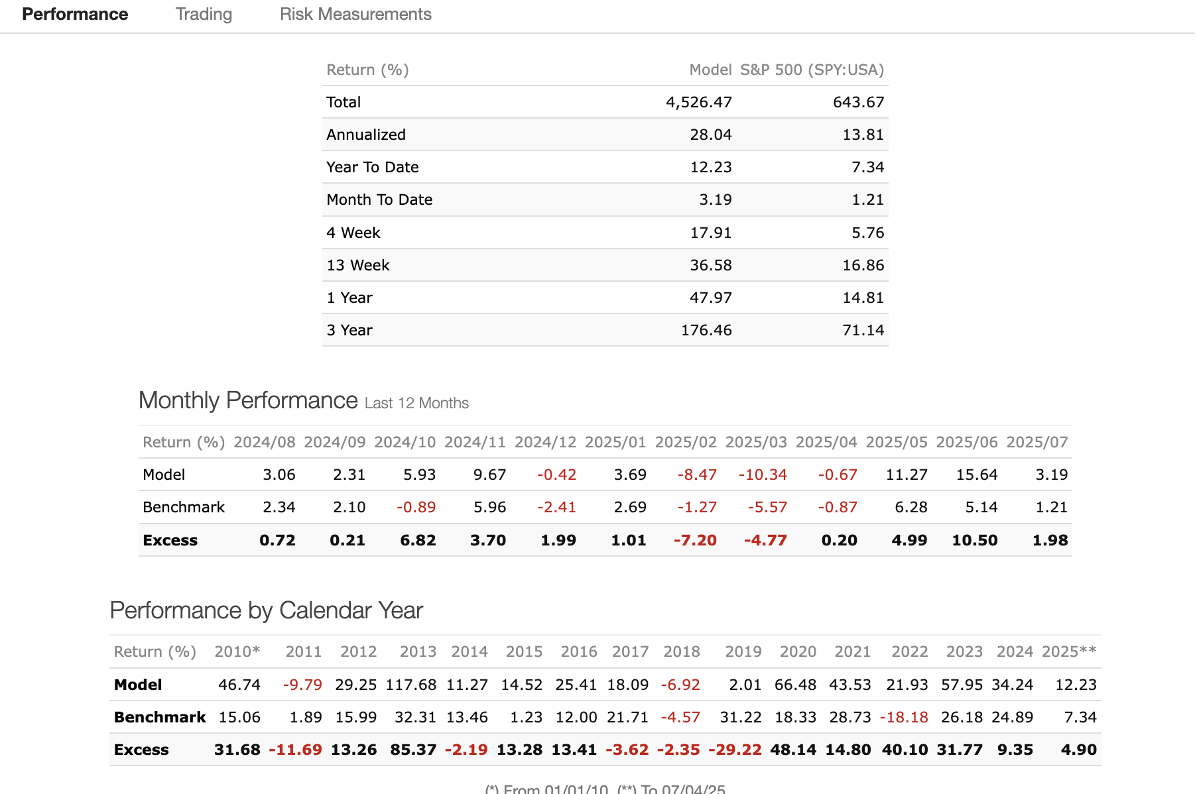
Task: Click the 2025/02 month column header
Action: [x=686, y=442]
